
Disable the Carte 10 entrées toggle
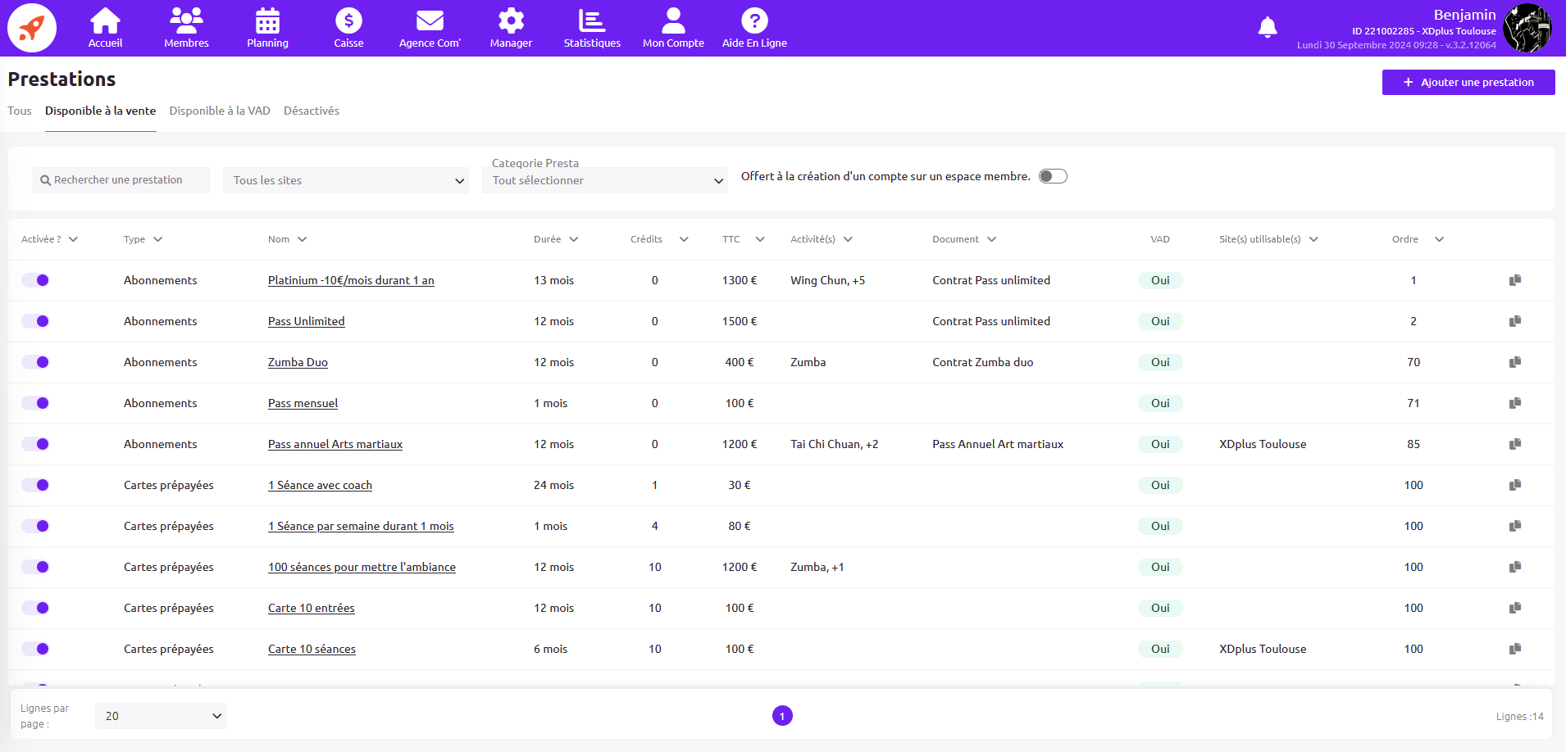tap(36, 608)
